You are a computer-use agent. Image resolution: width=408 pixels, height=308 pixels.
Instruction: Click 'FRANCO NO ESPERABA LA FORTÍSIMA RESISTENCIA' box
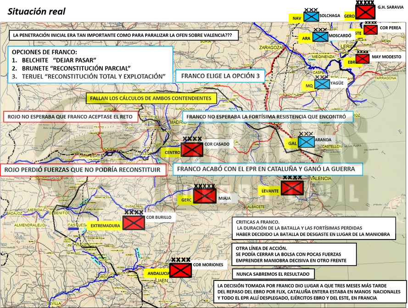[268, 116]
